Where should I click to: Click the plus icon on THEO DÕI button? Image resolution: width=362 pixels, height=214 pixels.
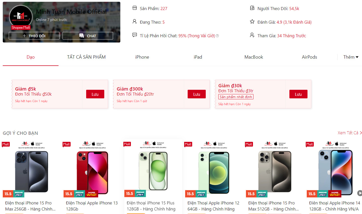[x=24, y=36]
